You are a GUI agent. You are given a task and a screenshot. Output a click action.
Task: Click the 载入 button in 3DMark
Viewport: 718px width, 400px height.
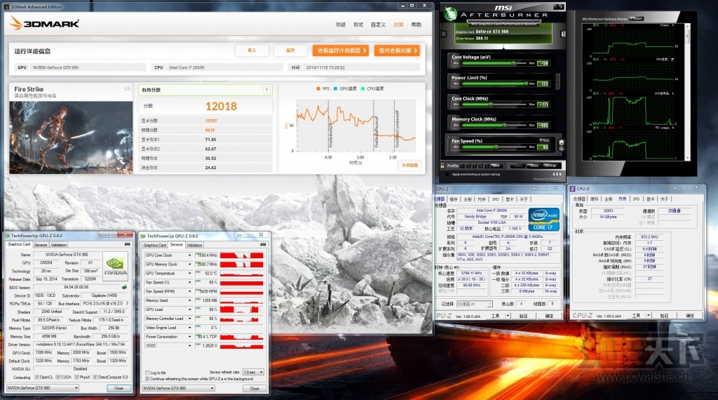(x=252, y=51)
